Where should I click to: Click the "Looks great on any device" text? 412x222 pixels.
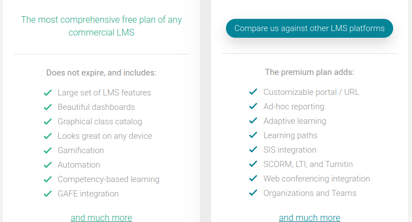(x=105, y=136)
